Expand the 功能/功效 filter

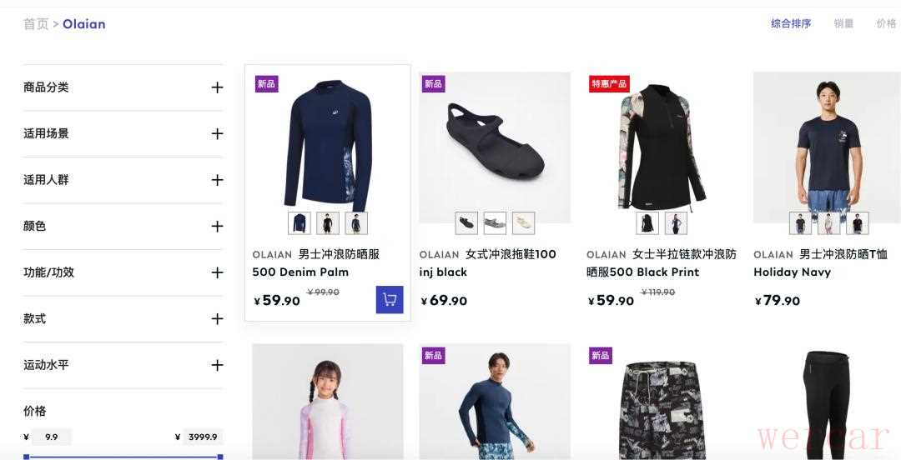[x=123, y=272]
